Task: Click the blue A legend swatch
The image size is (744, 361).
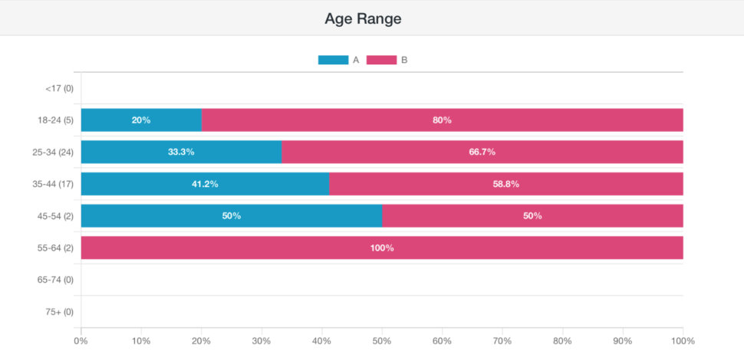Action: click(x=333, y=60)
